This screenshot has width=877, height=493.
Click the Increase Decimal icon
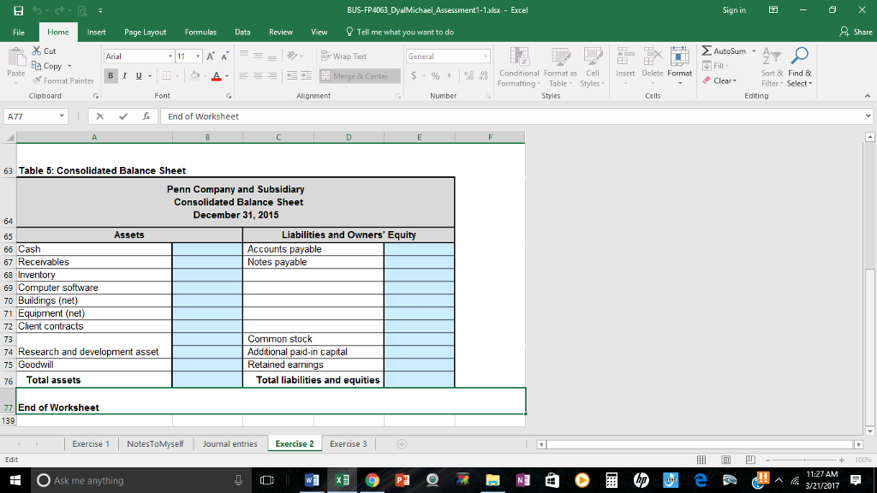[468, 75]
